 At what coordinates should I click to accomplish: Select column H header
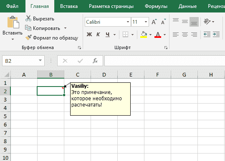211,74
